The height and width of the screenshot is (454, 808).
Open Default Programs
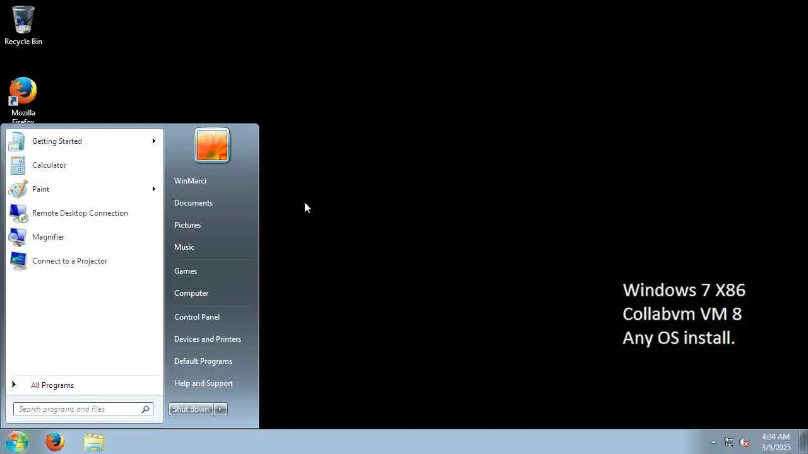203,361
